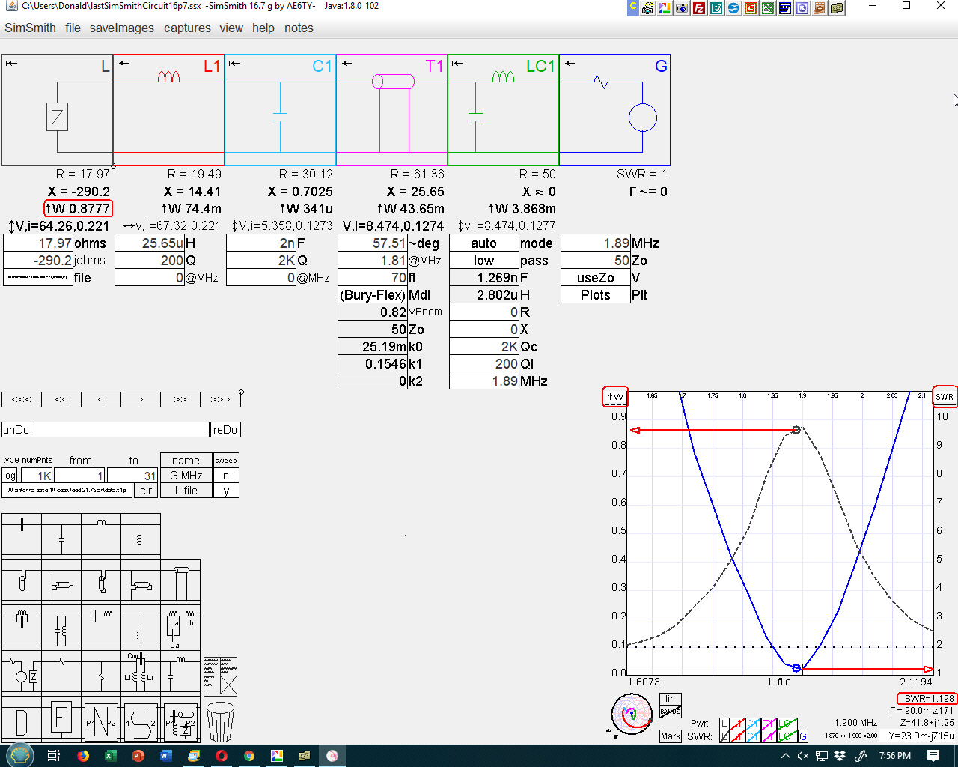Change the (Bury-Flex) cable model selector

point(373,295)
